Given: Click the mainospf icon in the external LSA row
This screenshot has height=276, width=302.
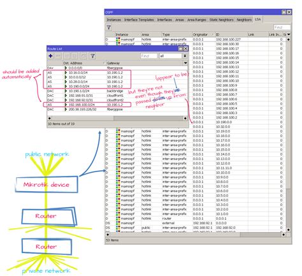Looking at the screenshot, I should (118, 223).
